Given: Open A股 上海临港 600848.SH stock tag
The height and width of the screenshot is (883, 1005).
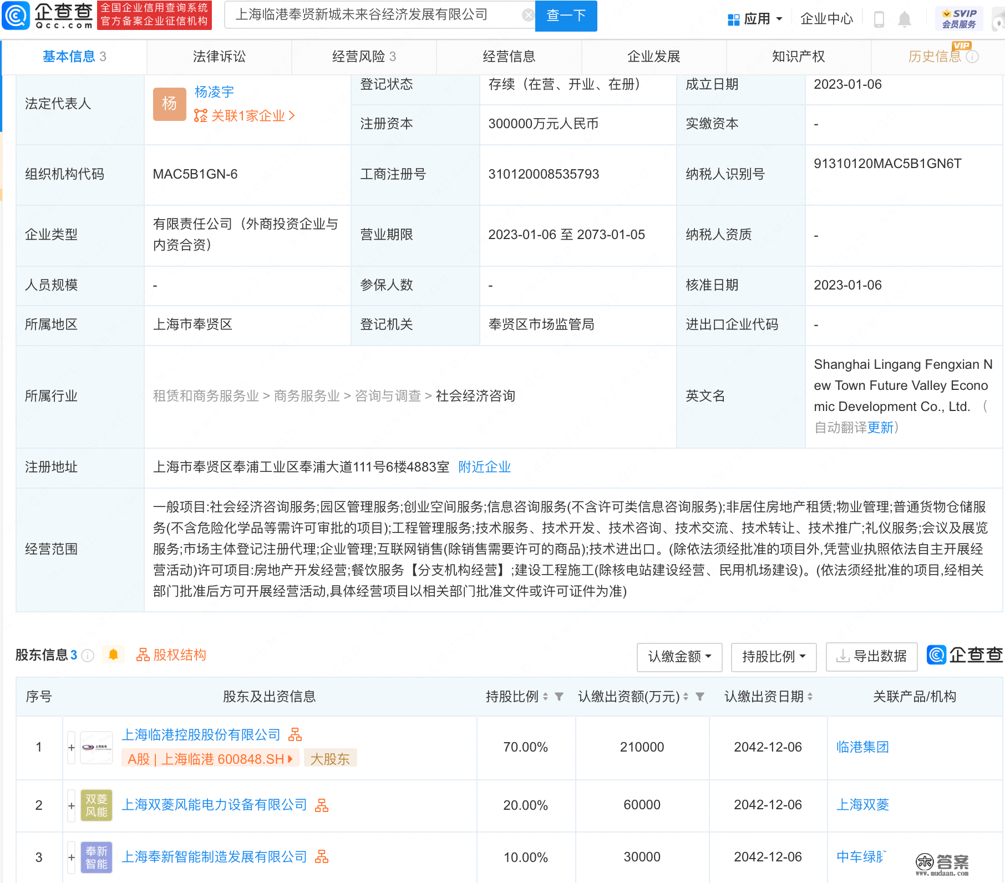Looking at the screenshot, I should pos(210,759).
